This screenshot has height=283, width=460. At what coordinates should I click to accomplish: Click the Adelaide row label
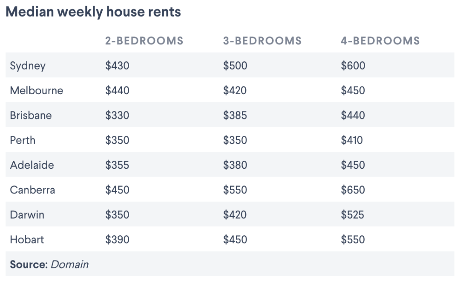click(32, 165)
